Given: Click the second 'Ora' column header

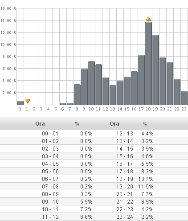Looking at the screenshot, I should click(x=114, y=124).
